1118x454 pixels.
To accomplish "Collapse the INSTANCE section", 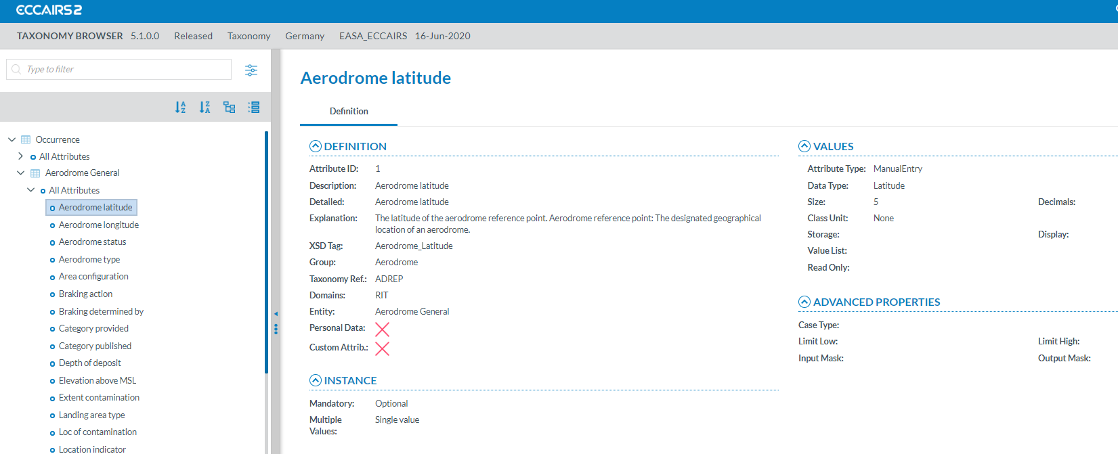I will [316, 380].
